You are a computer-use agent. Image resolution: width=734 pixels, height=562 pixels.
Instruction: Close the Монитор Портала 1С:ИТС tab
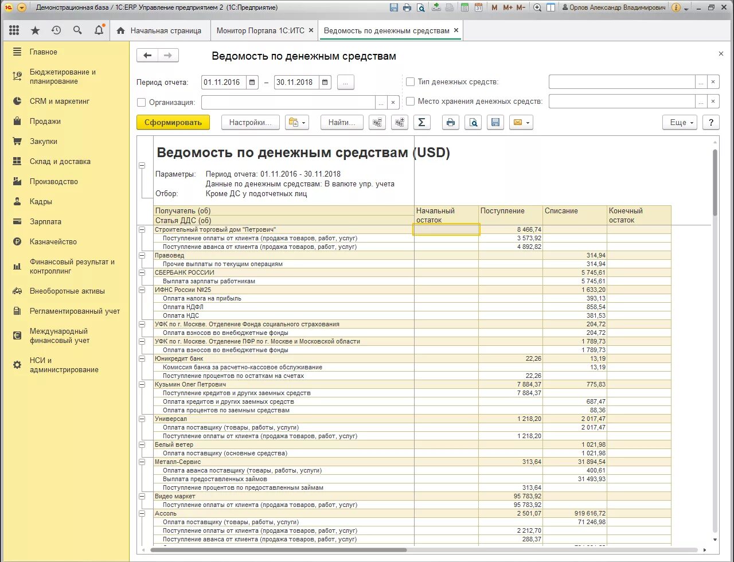[x=311, y=30]
